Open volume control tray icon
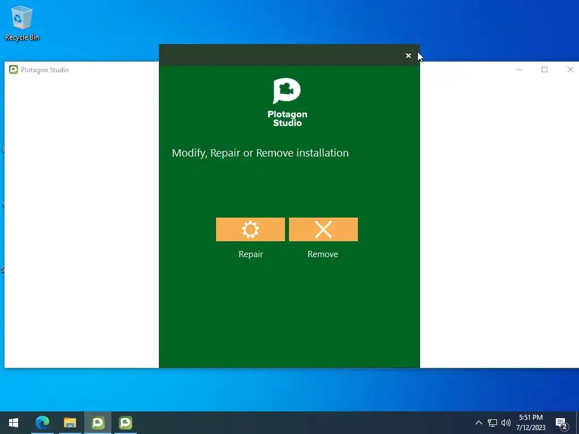The width and height of the screenshot is (579, 434). point(506,423)
